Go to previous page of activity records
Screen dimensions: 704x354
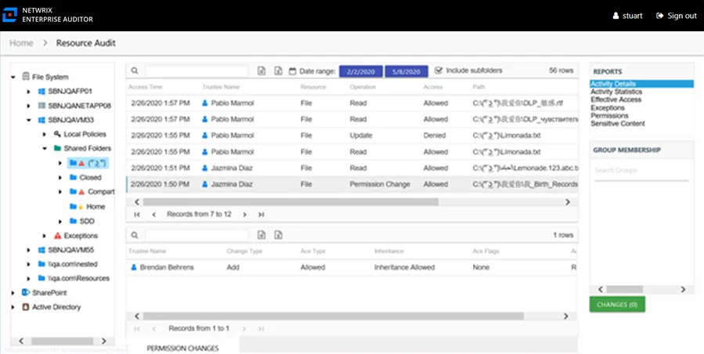coord(154,215)
